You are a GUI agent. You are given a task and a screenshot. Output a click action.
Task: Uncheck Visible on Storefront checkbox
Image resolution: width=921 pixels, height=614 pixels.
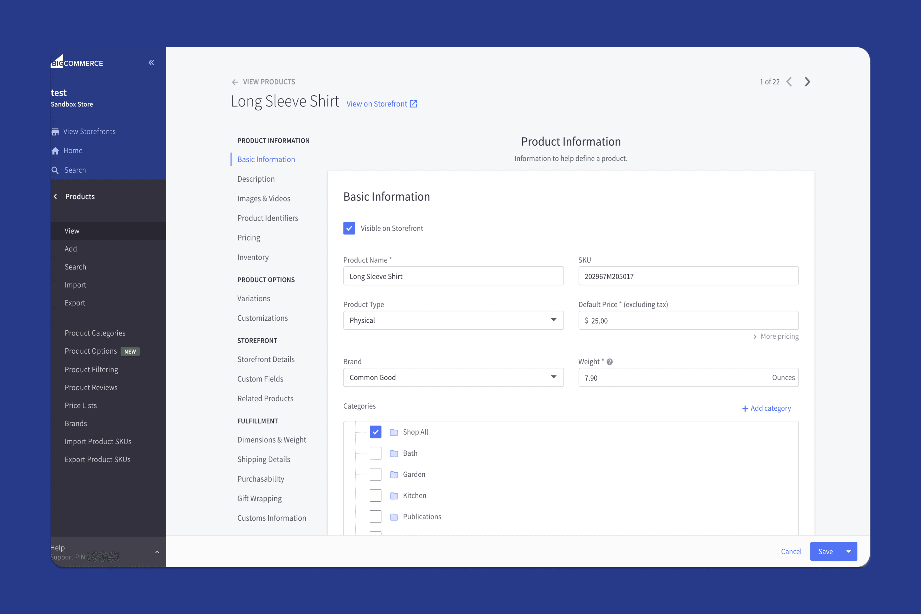click(349, 228)
